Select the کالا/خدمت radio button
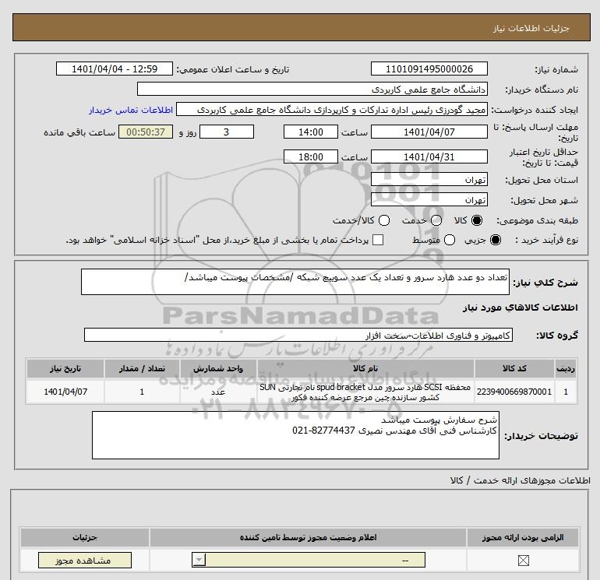The image size is (600, 580). click(x=384, y=220)
